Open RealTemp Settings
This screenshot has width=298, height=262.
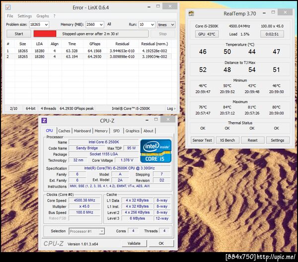277,140
